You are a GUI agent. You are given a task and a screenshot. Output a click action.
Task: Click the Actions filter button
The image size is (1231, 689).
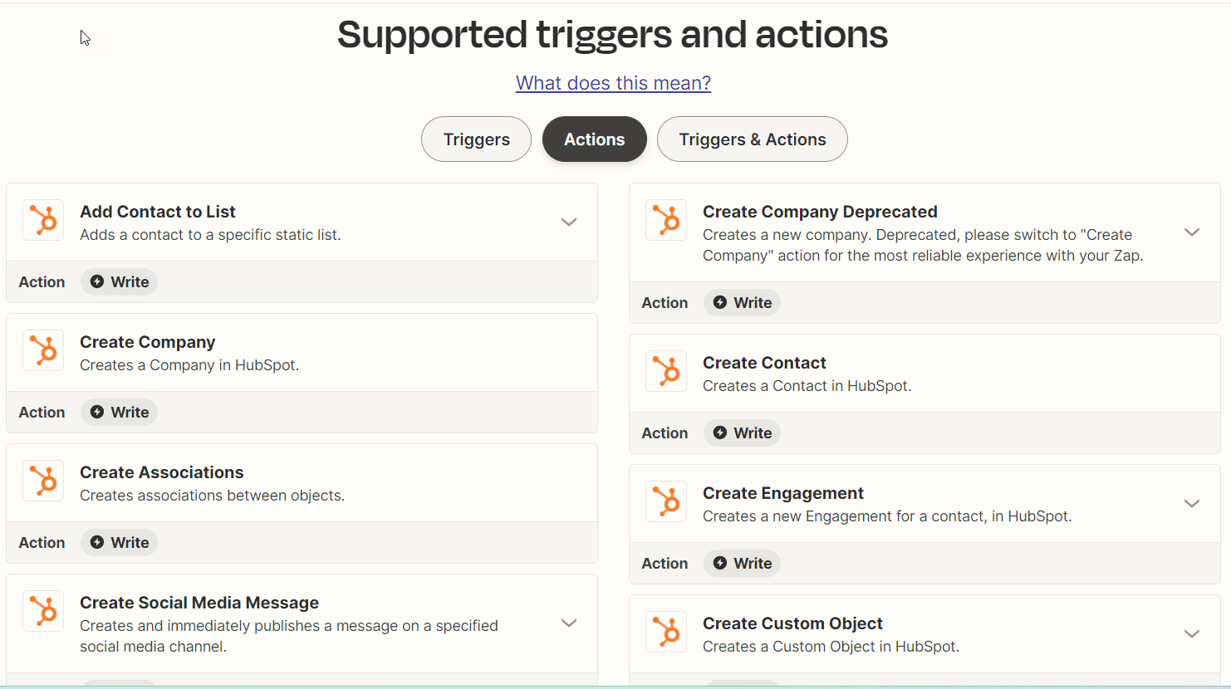[x=594, y=139]
